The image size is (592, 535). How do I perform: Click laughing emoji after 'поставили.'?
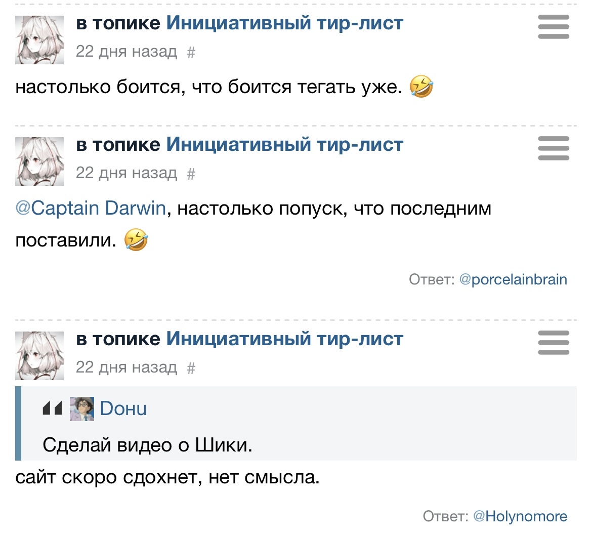coord(136,240)
